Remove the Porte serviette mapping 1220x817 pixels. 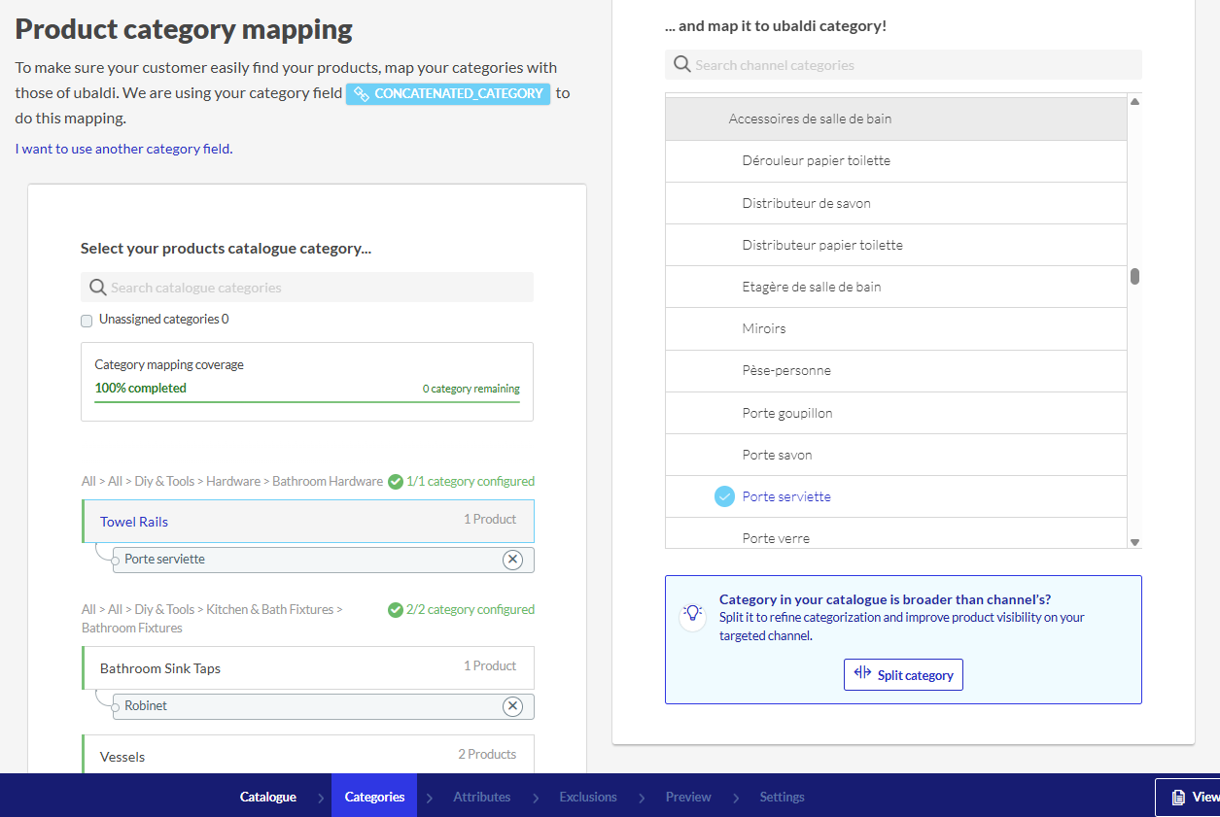(x=512, y=560)
